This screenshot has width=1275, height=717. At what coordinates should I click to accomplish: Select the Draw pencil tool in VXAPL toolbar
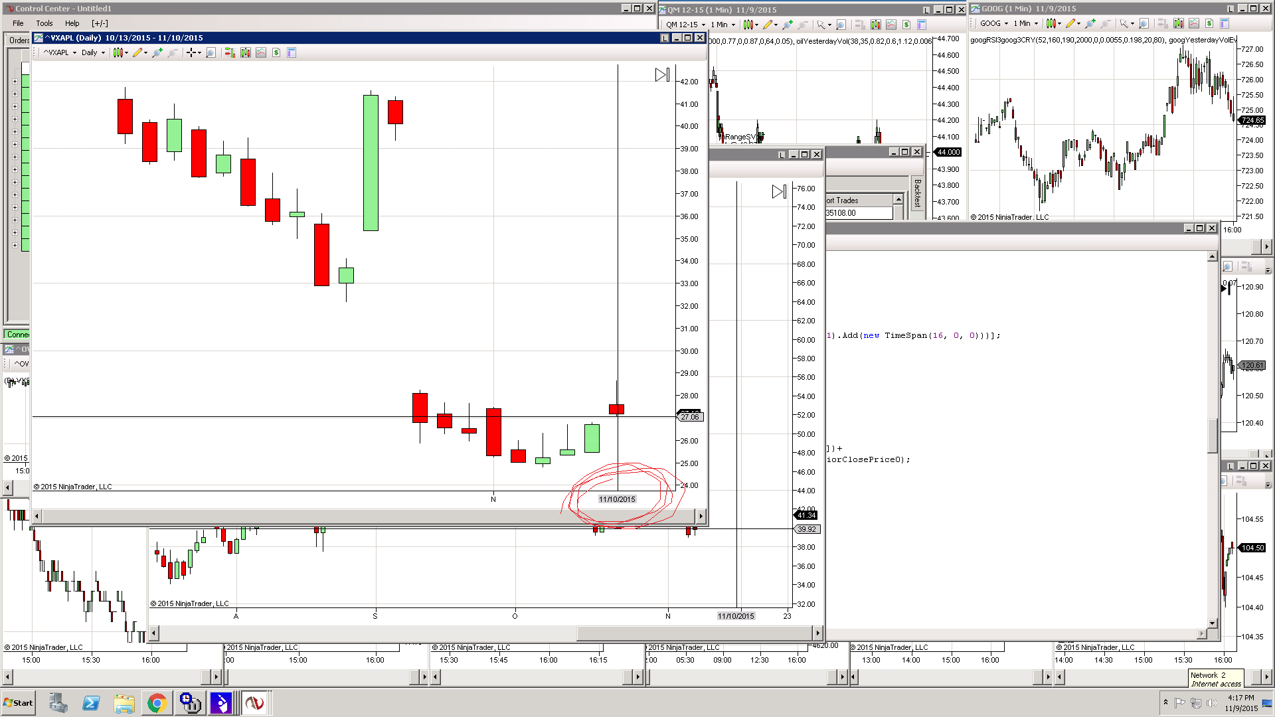[137, 52]
